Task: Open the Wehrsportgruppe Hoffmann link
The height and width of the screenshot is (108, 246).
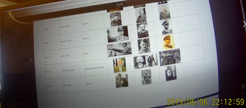Action: coord(94,68)
